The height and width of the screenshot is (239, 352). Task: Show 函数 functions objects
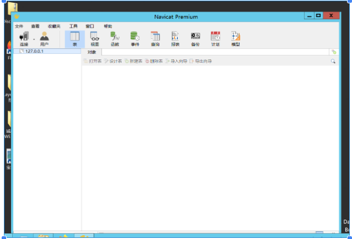tap(115, 39)
